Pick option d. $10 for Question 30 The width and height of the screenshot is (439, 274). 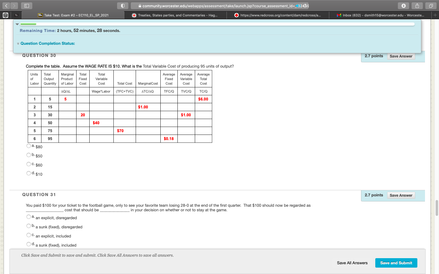pyautogui.click(x=29, y=173)
